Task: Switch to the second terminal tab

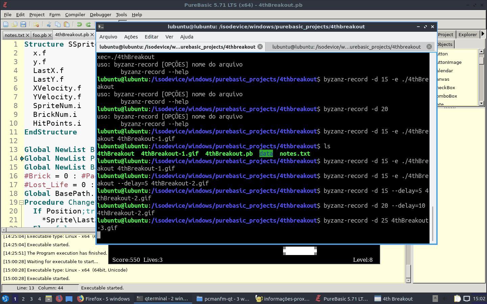Action: pyautogui.click(x=346, y=47)
